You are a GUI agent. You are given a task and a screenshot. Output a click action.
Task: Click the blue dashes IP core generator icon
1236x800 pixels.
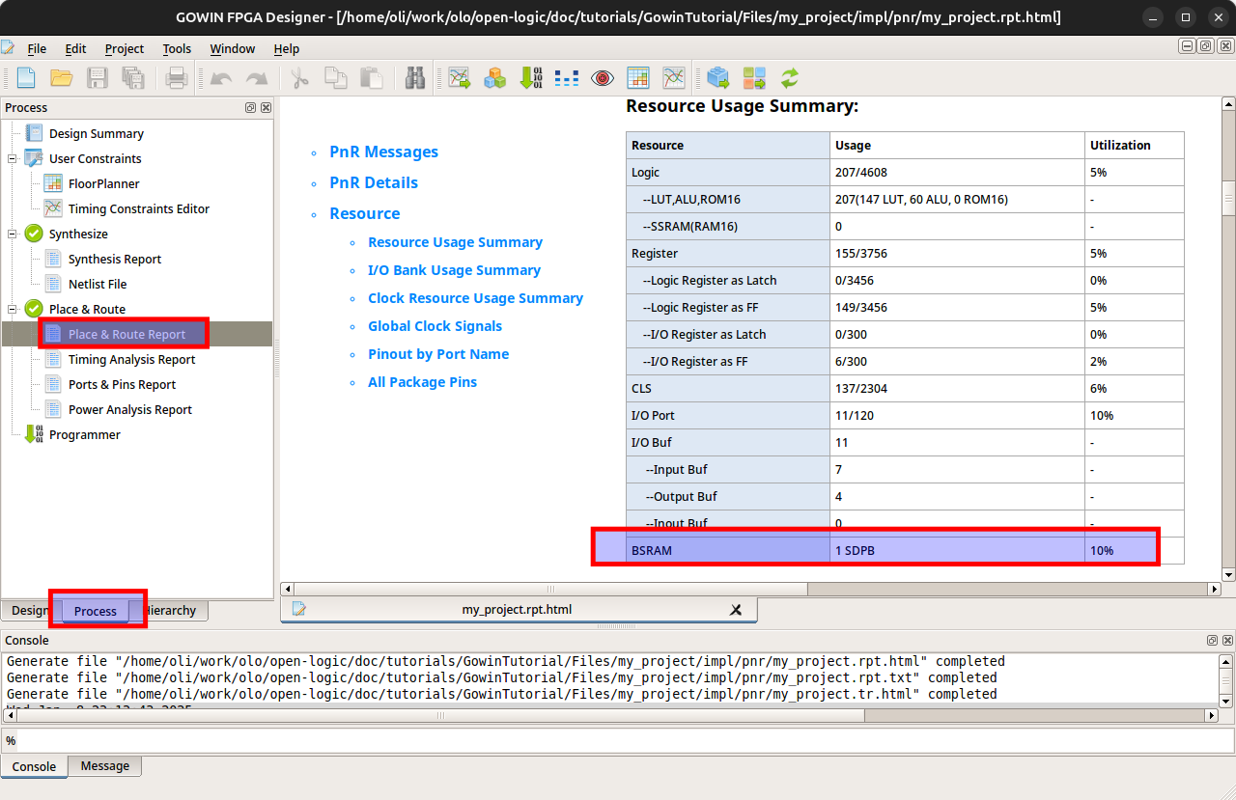(567, 78)
